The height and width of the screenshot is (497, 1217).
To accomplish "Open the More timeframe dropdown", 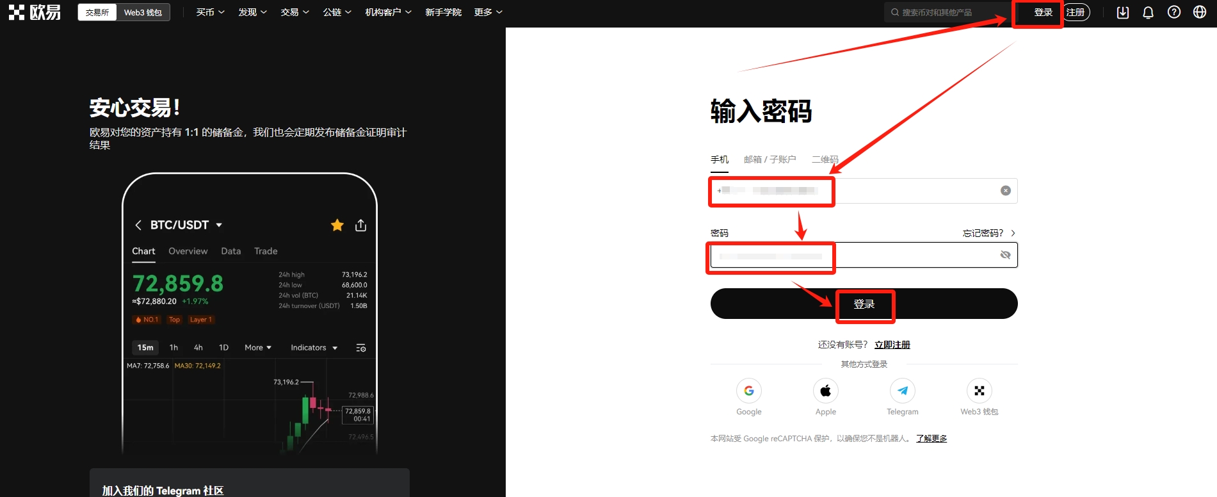I will [x=258, y=348].
